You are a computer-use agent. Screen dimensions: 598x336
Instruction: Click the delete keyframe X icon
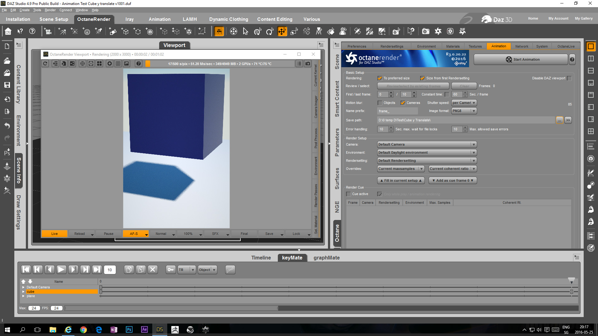[x=153, y=269]
